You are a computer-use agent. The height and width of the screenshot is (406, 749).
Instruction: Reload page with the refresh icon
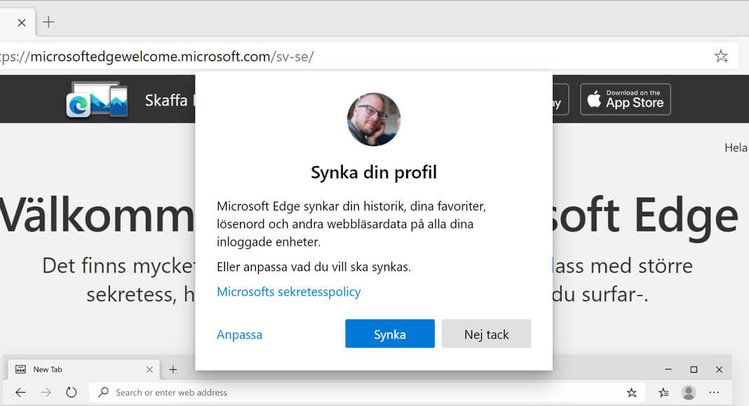coord(71,392)
